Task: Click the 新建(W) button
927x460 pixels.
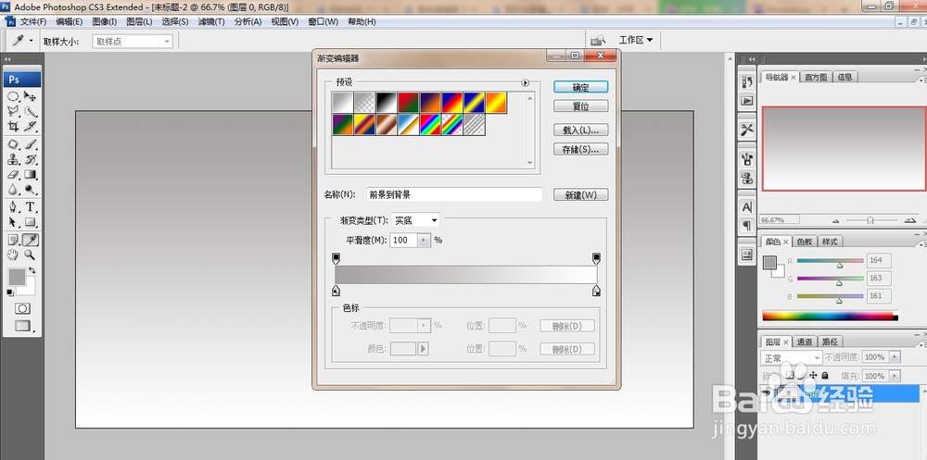Action: [580, 195]
